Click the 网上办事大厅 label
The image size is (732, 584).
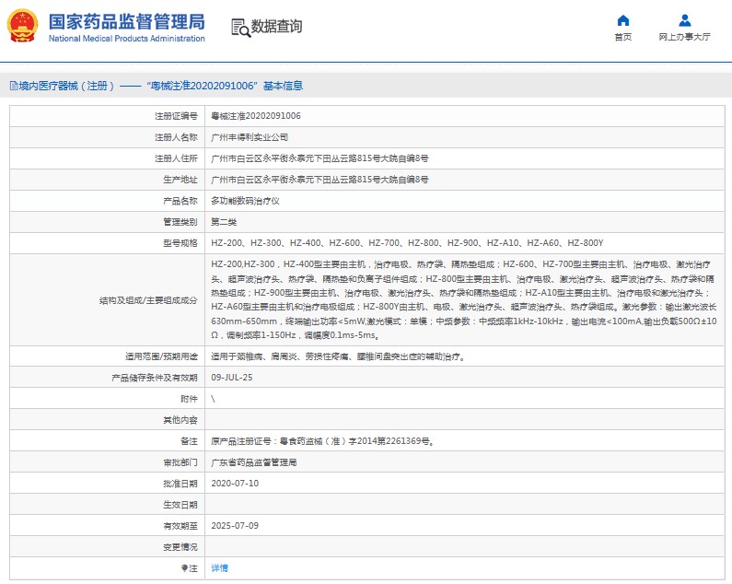[684, 37]
